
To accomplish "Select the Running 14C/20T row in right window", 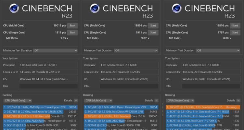I will [x=203, y=107].
